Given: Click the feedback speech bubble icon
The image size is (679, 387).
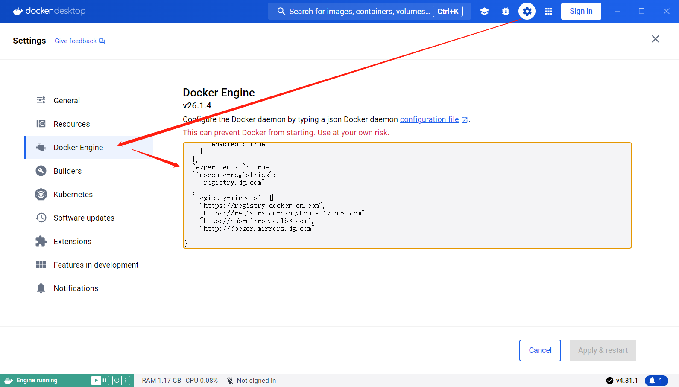Looking at the screenshot, I should pos(102,41).
